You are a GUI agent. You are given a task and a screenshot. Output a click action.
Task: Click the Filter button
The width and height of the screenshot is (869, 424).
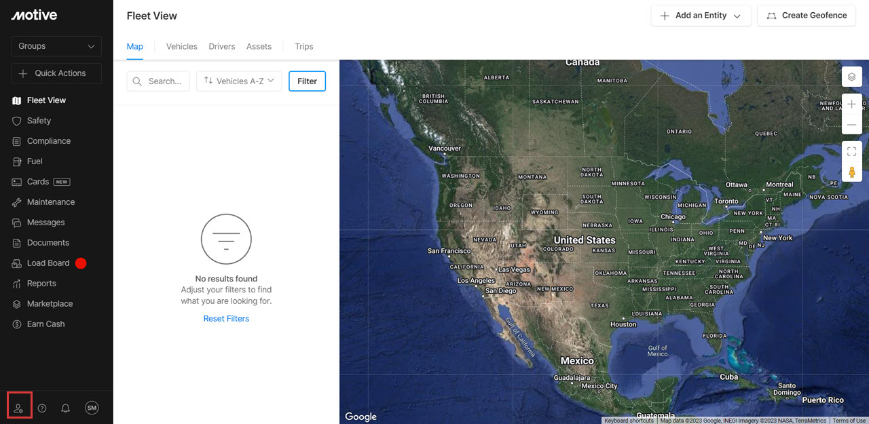pyautogui.click(x=308, y=81)
